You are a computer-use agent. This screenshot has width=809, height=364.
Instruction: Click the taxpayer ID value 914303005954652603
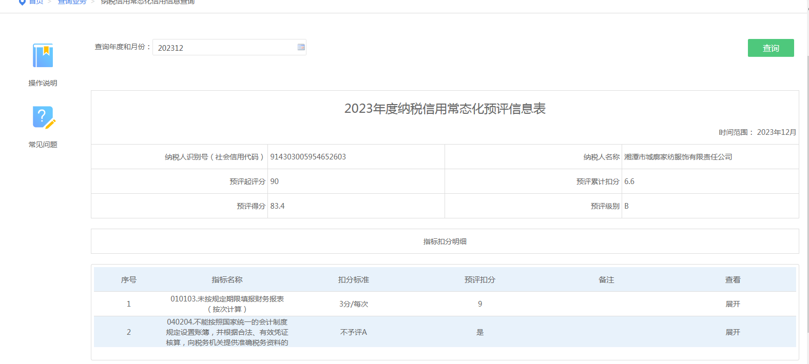pyautogui.click(x=308, y=157)
